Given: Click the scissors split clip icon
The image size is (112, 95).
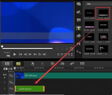Looking at the screenshot, I should (67, 49).
